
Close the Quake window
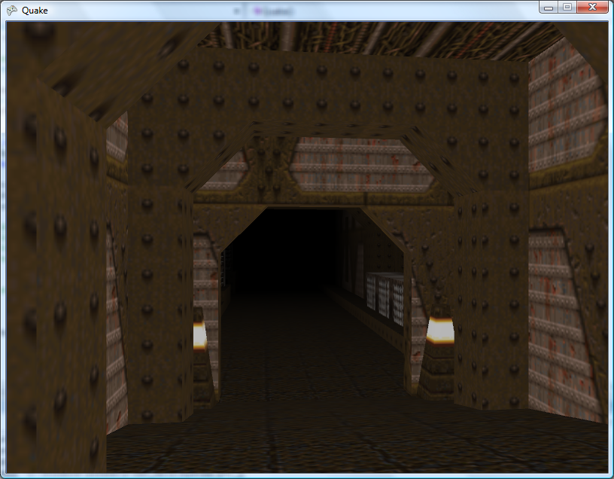(x=593, y=7)
